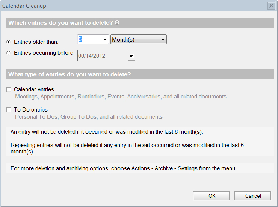Select the 'Entries older than' radio button
This screenshot has height=207, width=278.
(8, 42)
